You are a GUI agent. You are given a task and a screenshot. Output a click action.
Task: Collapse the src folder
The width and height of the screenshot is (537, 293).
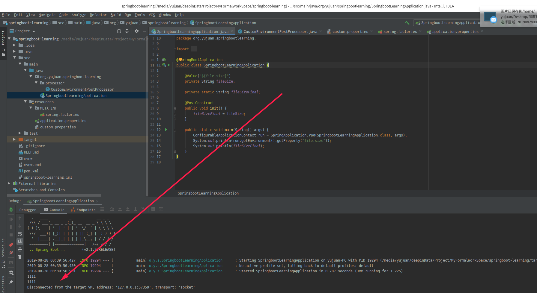point(14,58)
